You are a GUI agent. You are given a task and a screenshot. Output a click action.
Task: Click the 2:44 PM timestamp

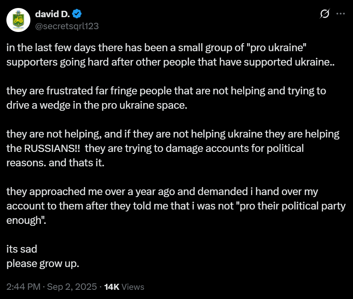(x=24, y=287)
